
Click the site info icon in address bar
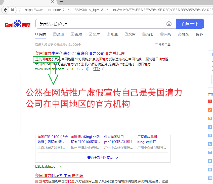tap(20, 10)
